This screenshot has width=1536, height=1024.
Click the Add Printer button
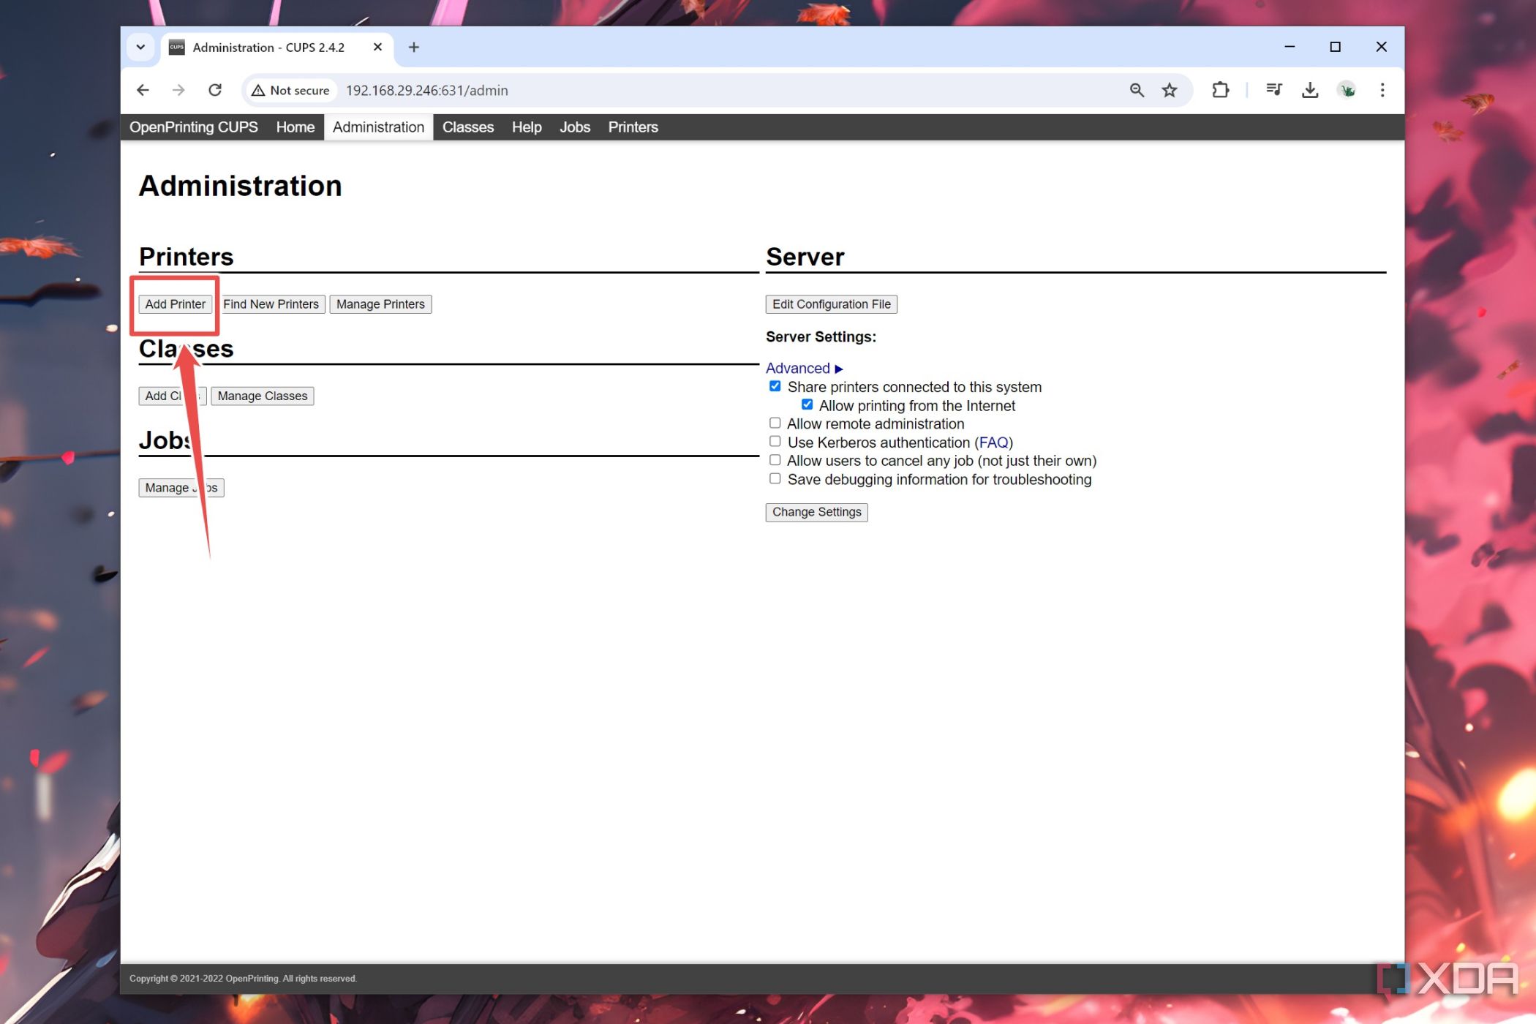click(x=175, y=303)
